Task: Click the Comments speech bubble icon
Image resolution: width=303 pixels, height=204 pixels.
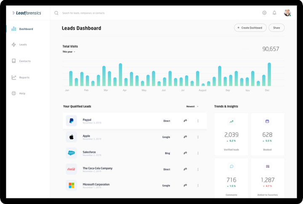Action: (231, 167)
